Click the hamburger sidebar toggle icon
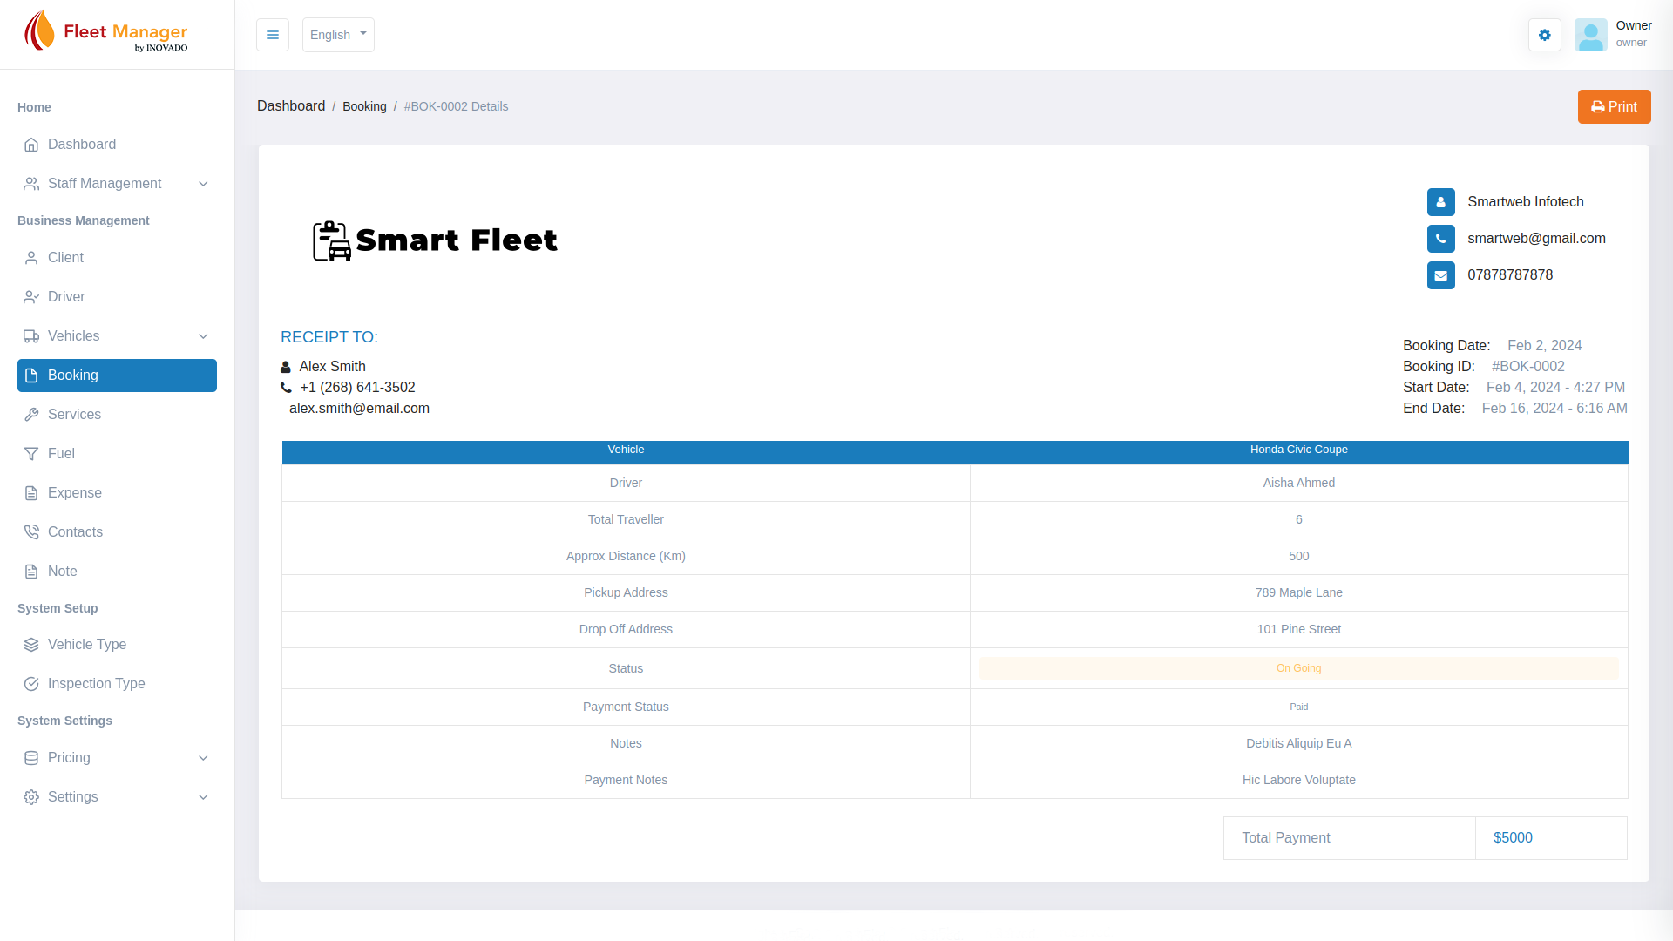The height and width of the screenshot is (941, 1673). coord(272,35)
